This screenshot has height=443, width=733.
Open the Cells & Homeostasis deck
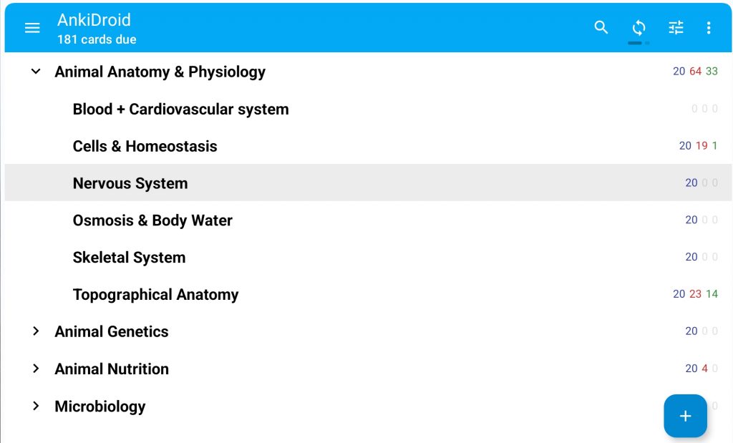click(145, 146)
